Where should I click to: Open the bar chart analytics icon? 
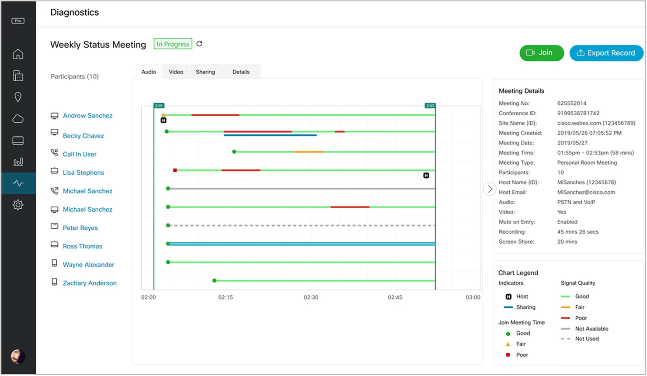pyautogui.click(x=18, y=162)
